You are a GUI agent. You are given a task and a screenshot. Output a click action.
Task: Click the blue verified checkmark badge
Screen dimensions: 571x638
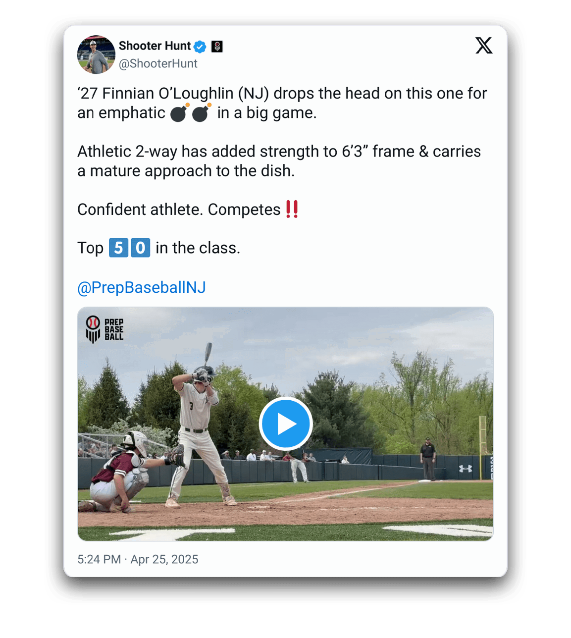pyautogui.click(x=200, y=47)
